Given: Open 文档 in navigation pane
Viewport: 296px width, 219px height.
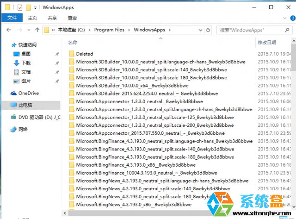Looking at the screenshot, I should pos(26,72).
